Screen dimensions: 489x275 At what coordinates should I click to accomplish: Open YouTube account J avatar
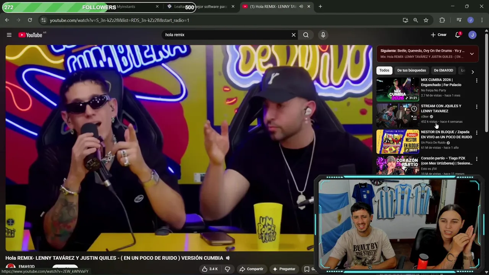473,35
